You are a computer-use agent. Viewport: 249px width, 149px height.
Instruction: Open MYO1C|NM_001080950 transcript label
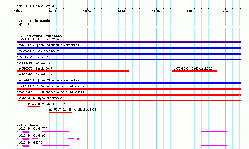point(32,136)
